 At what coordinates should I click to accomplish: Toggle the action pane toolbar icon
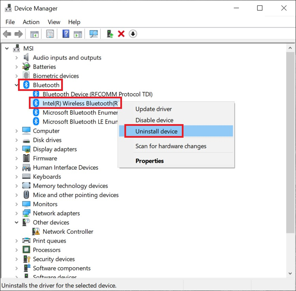click(78, 34)
